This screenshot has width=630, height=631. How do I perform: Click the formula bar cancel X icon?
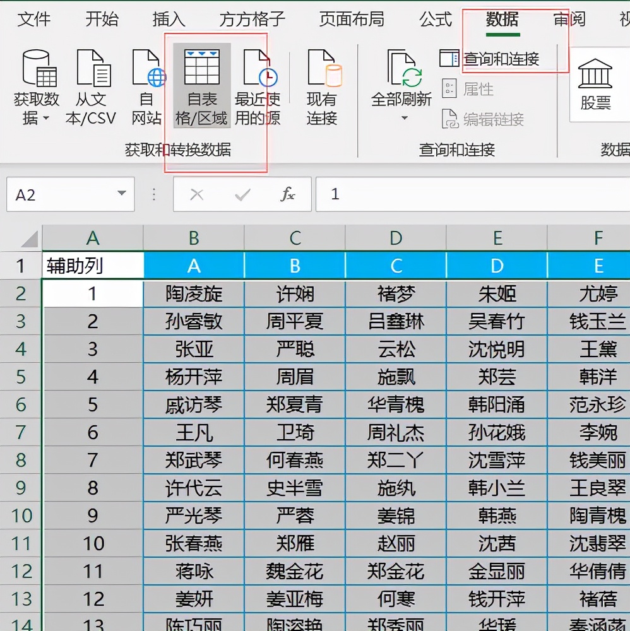pos(196,195)
